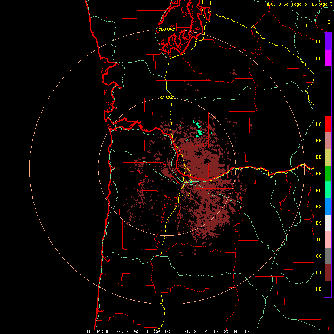Click the large green rain echo cluster
The height and width of the screenshot is (334, 334).
pos(199,133)
